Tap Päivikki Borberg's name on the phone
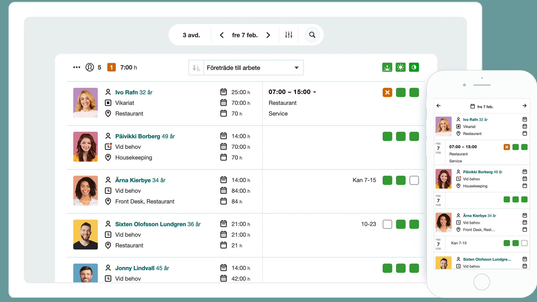Screen dimensions: 537x302 pyautogui.click(x=482, y=172)
